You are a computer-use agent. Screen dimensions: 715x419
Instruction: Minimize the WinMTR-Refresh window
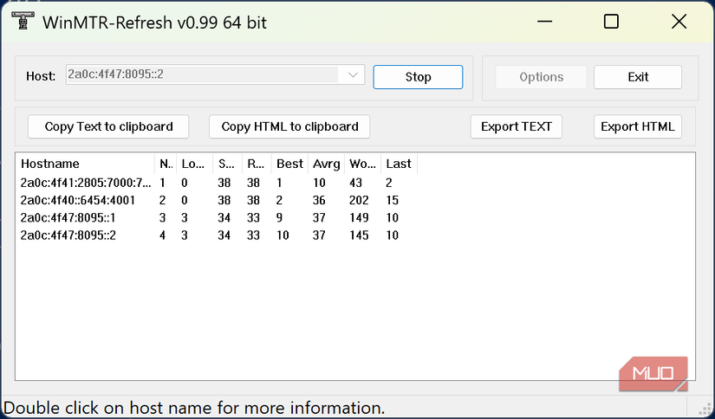(544, 22)
